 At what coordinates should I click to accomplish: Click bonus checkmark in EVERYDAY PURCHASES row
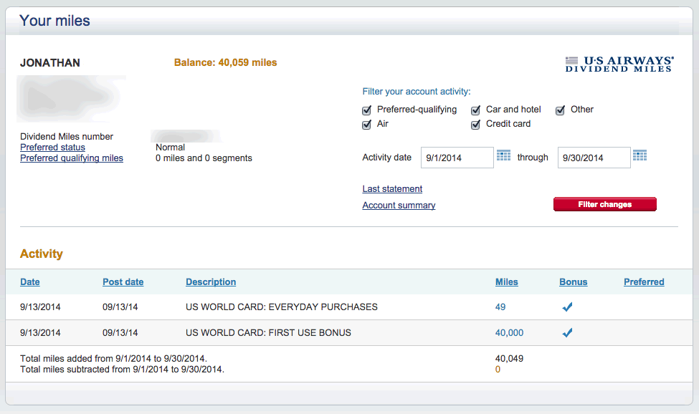point(567,307)
